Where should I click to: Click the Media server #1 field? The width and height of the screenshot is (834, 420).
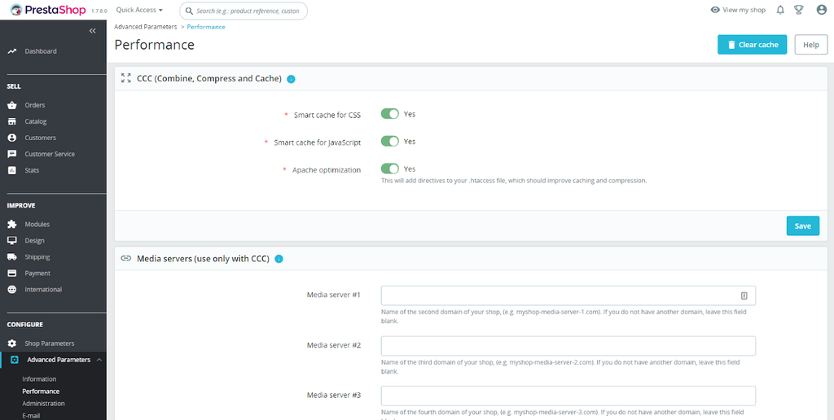click(x=562, y=295)
